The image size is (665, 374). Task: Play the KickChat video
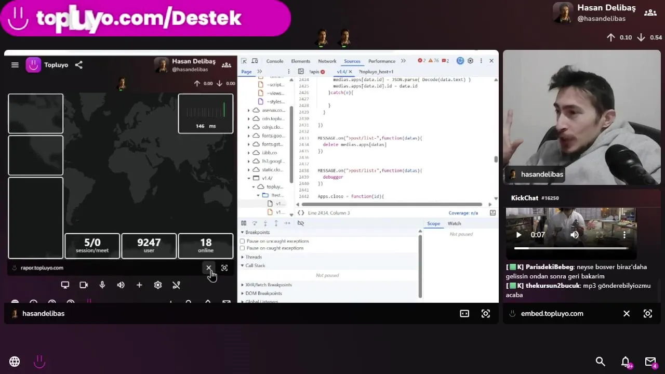(x=518, y=235)
